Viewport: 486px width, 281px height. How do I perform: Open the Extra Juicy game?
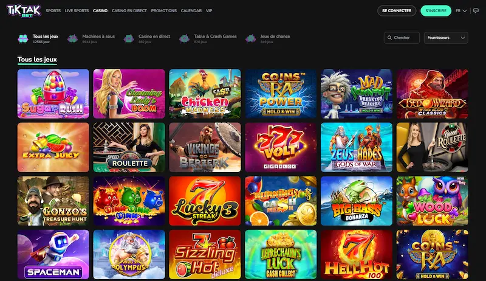53,147
